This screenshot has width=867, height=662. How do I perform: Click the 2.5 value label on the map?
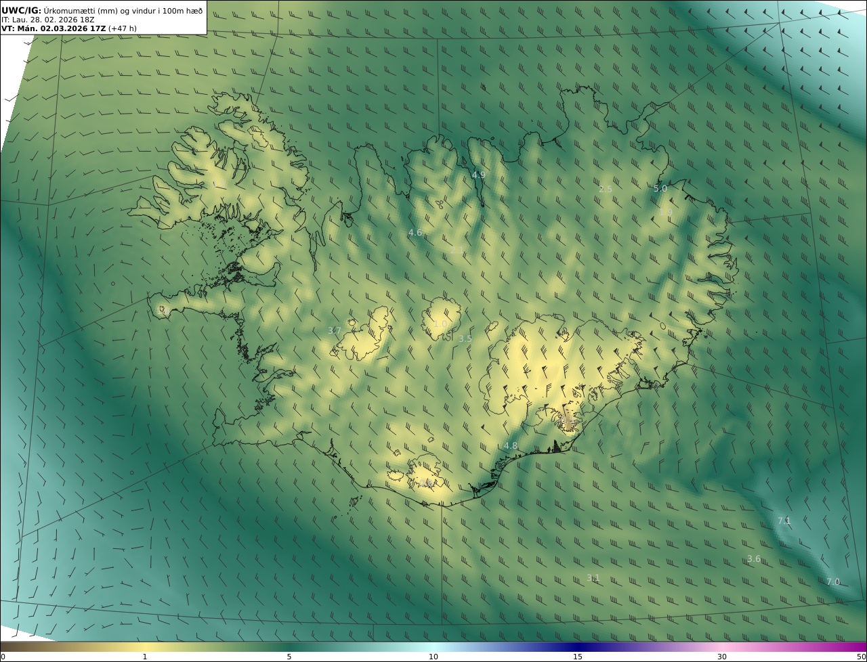606,189
